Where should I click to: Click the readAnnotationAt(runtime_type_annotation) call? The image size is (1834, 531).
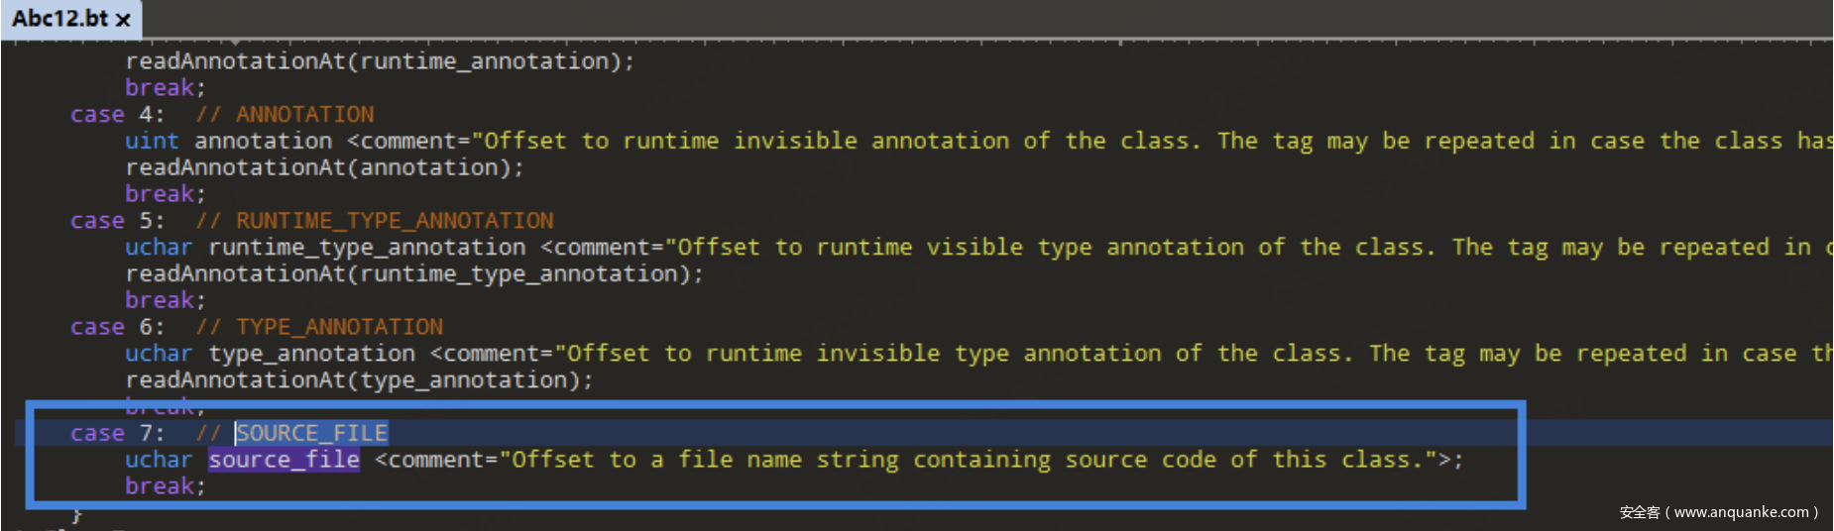[x=413, y=273]
